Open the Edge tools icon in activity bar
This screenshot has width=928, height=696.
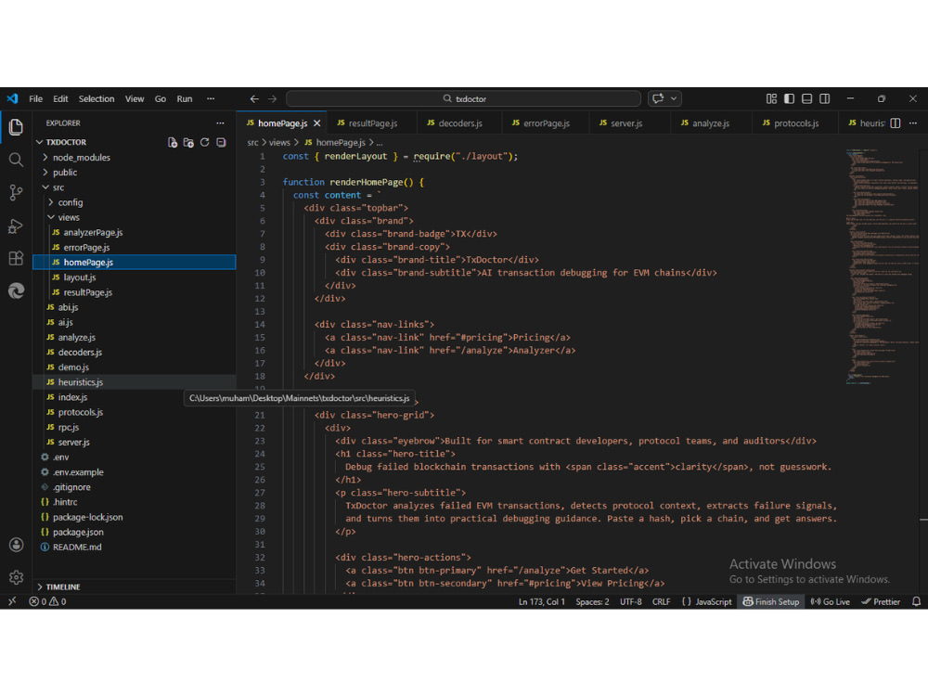pos(16,290)
